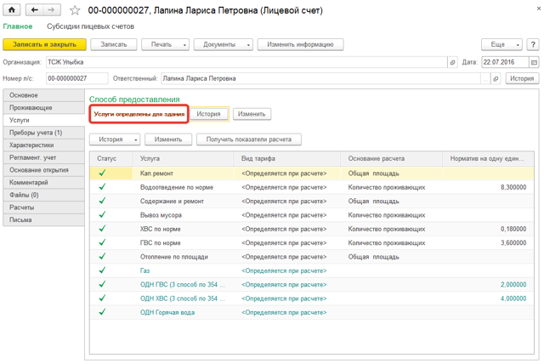Open the organization field's open-link icon
544x364 pixels.
(x=452, y=62)
